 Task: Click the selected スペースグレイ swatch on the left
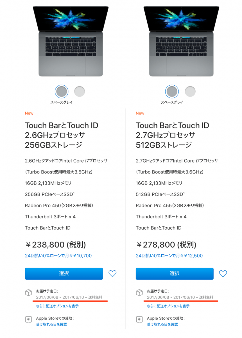61,91
